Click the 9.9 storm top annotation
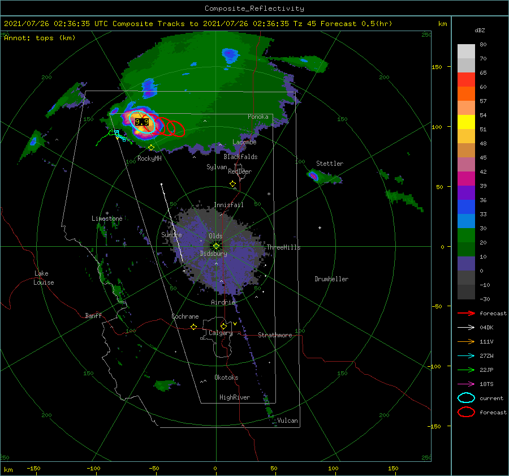 [142, 122]
